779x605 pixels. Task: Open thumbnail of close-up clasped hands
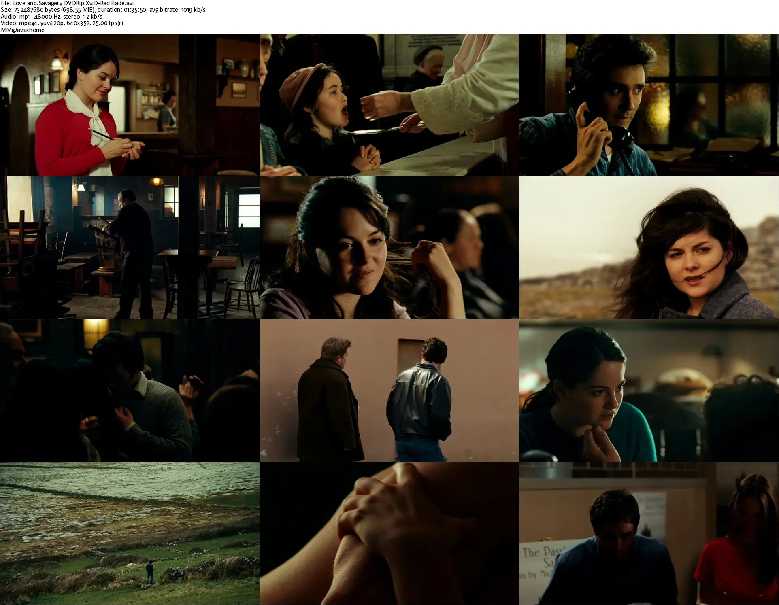point(389,533)
